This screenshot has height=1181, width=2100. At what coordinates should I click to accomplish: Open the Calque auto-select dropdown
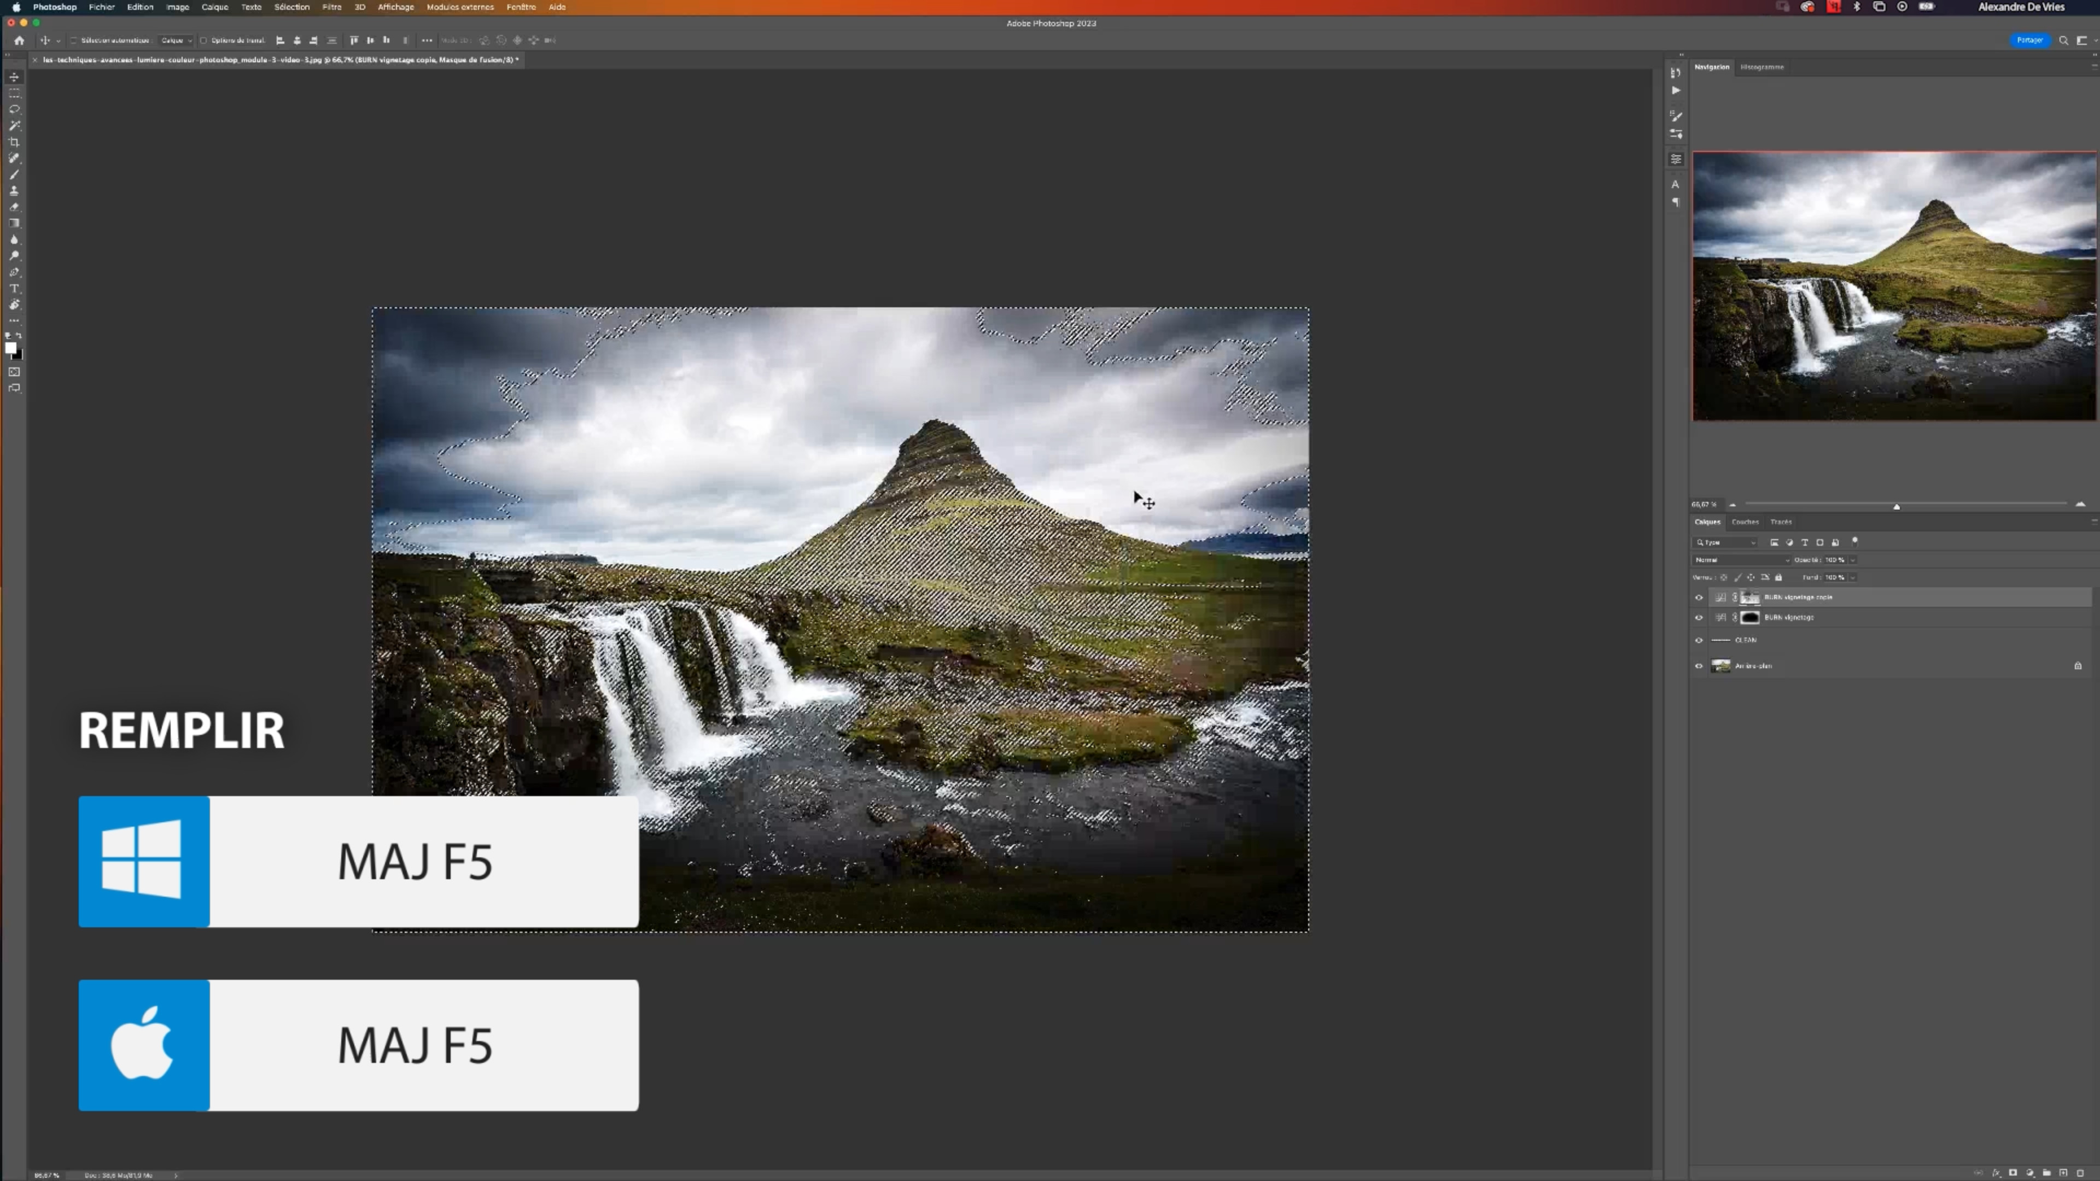(176, 40)
